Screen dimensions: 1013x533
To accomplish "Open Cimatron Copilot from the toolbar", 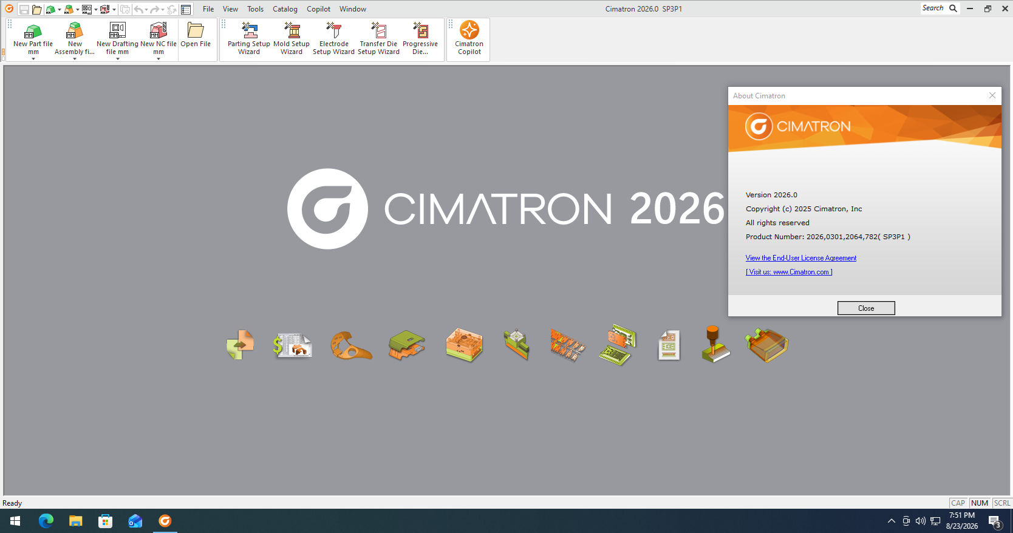I will [x=469, y=39].
